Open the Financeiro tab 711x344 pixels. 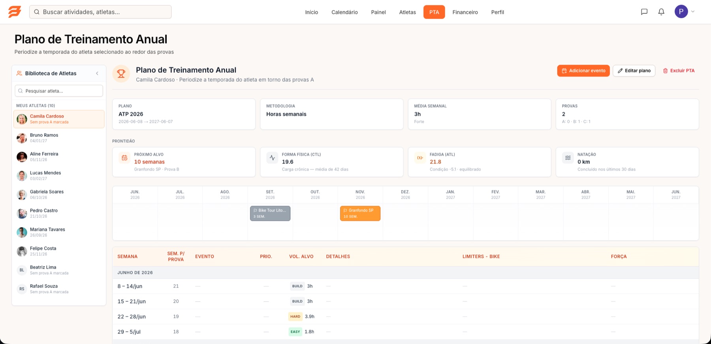click(x=465, y=12)
